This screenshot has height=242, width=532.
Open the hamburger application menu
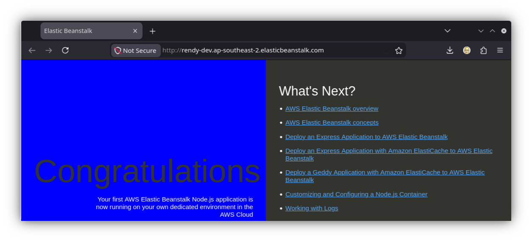[500, 50]
